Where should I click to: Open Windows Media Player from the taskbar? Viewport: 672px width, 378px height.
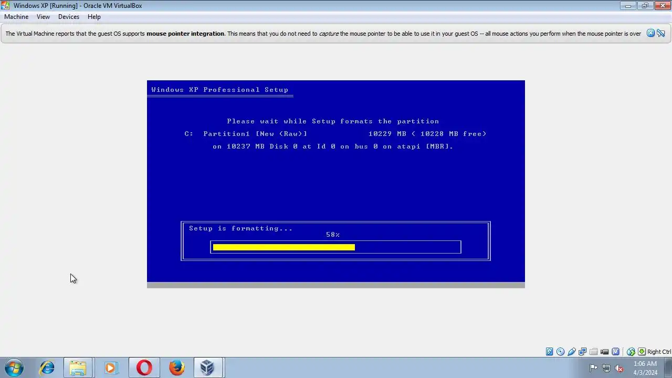tap(110, 367)
